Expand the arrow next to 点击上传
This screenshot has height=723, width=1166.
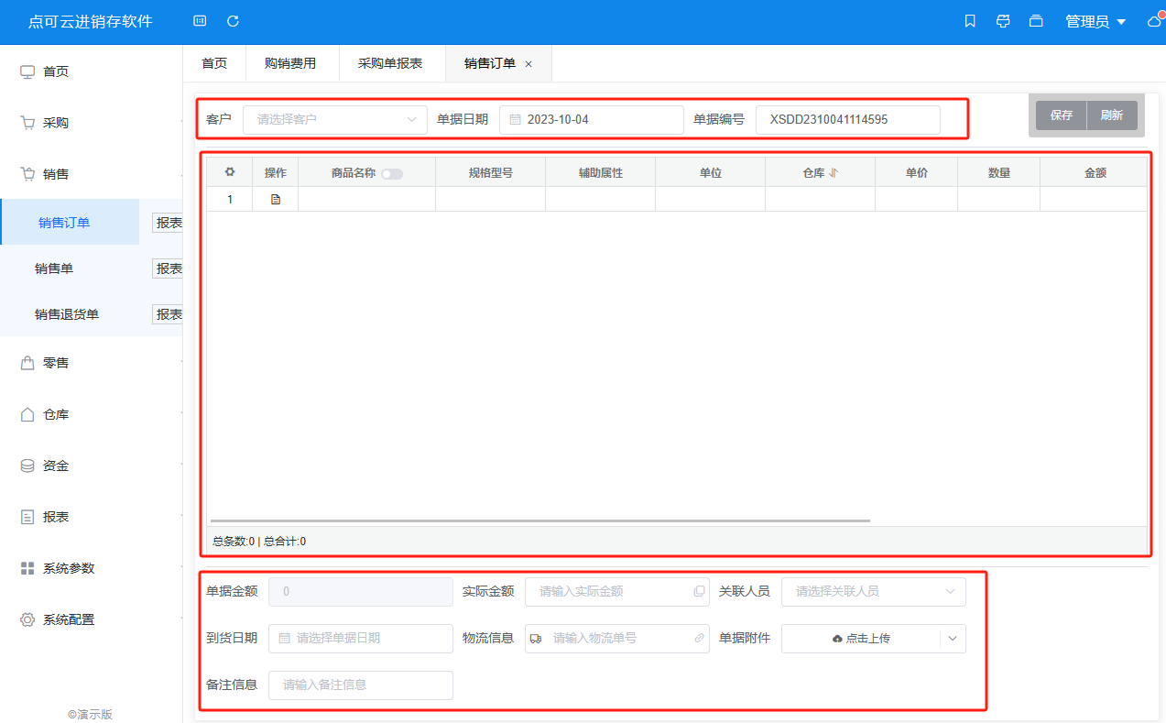click(x=953, y=639)
